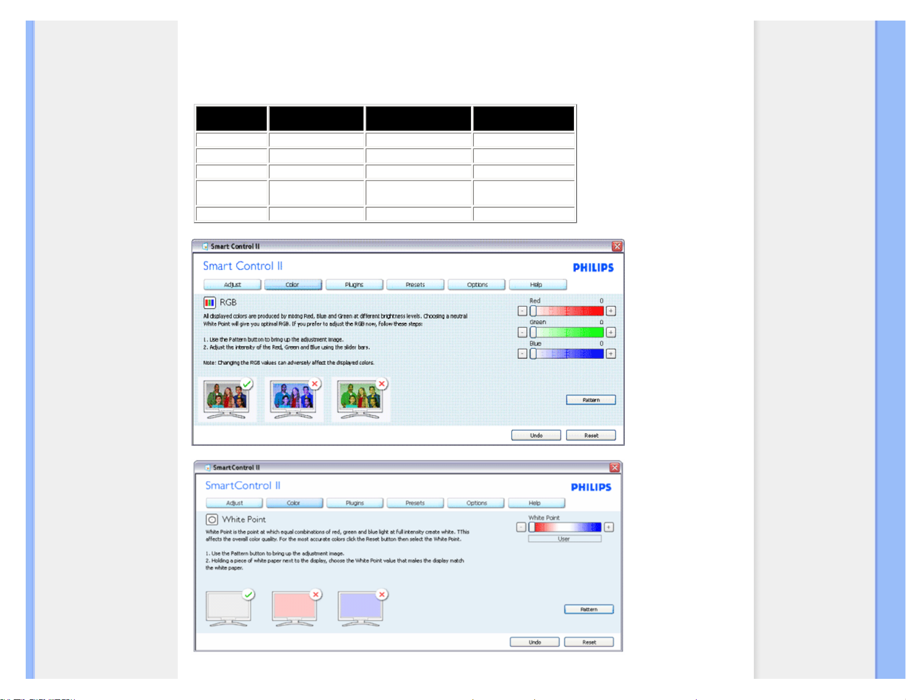Open the Color tab in RGB window

click(x=293, y=285)
